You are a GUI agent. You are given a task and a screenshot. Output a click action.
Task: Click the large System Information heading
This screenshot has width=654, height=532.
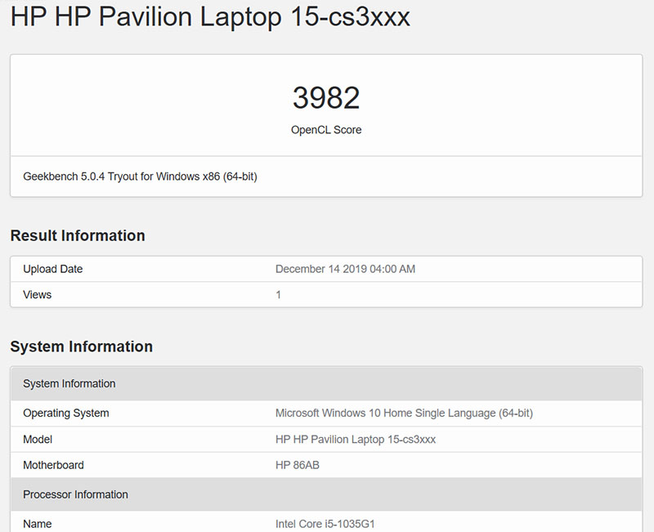pos(81,346)
